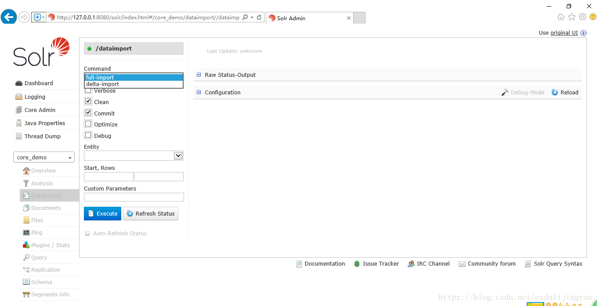Click the Schema book icon

point(26,282)
